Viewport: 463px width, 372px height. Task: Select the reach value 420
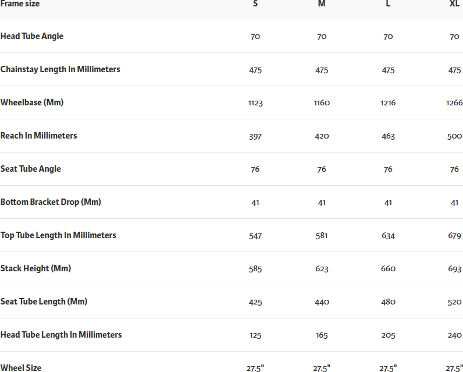point(322,136)
